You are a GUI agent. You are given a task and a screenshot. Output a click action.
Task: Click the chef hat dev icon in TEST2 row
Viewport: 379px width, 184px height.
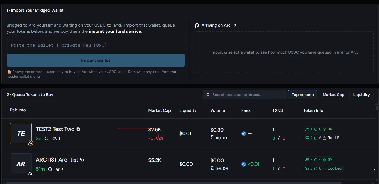pos(307,138)
